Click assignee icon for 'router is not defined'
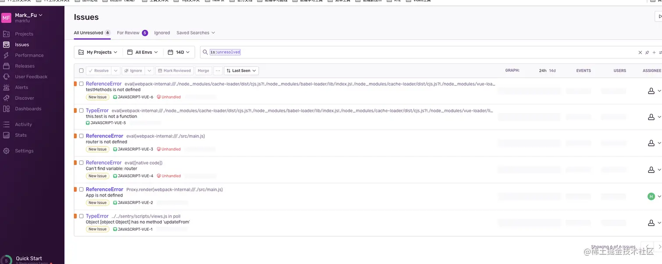The width and height of the screenshot is (662, 264). (x=651, y=143)
